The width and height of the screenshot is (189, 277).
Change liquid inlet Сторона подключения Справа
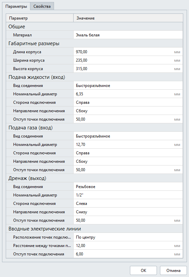coord(128,102)
